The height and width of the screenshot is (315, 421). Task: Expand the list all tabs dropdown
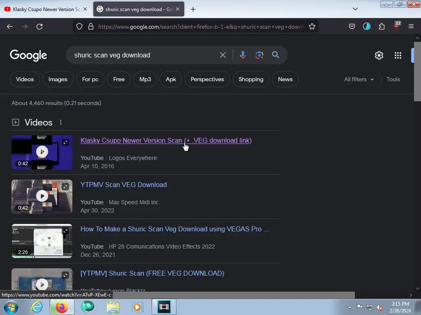pyautogui.click(x=355, y=9)
